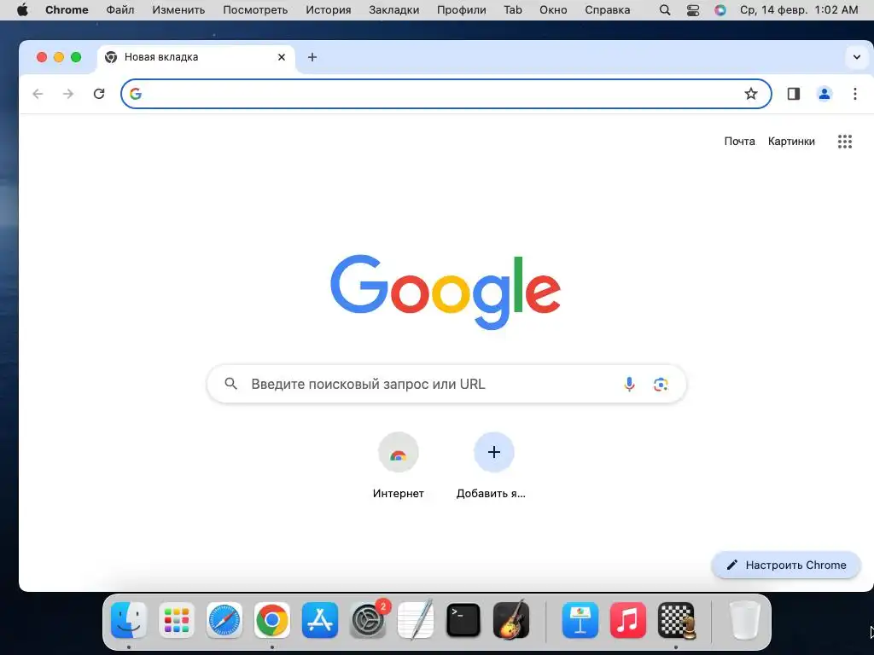The height and width of the screenshot is (655, 874).
Task: Open a new tab with the plus button
Action: [x=312, y=57]
